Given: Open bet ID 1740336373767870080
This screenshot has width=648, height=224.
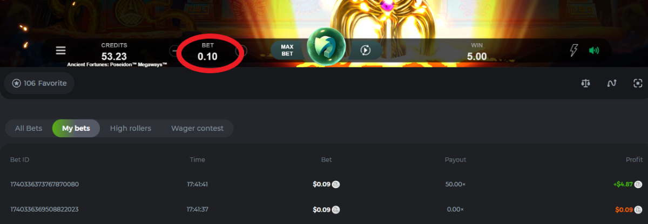Looking at the screenshot, I should (x=44, y=184).
